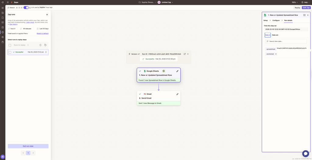Click the trigger icon on Google Sheets step
The width and height of the screenshot is (312, 160).
pyautogui.click(x=164, y=71)
